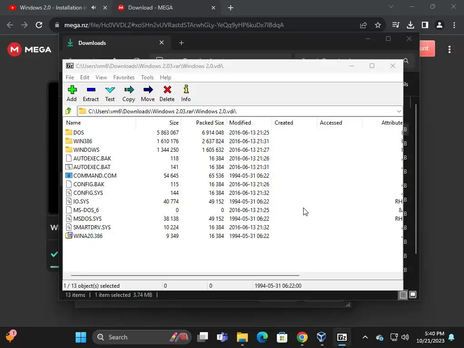The image size is (464, 348).
Task: Click the Add toolbar icon in 7-Zip
Action: point(72,93)
